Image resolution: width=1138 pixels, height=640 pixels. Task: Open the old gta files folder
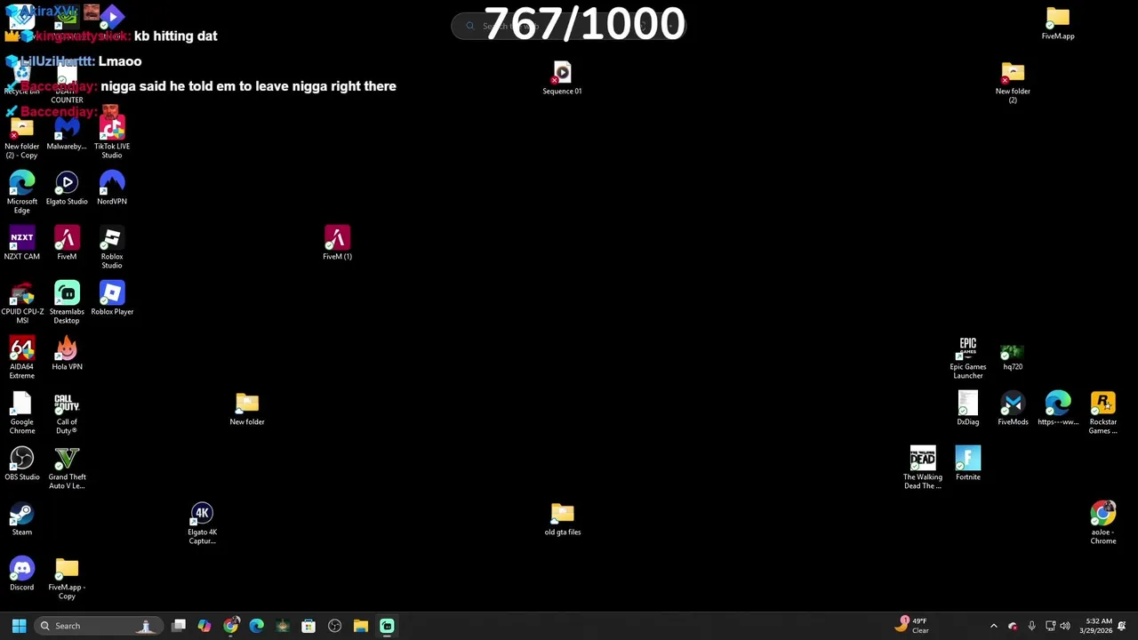coord(562,518)
